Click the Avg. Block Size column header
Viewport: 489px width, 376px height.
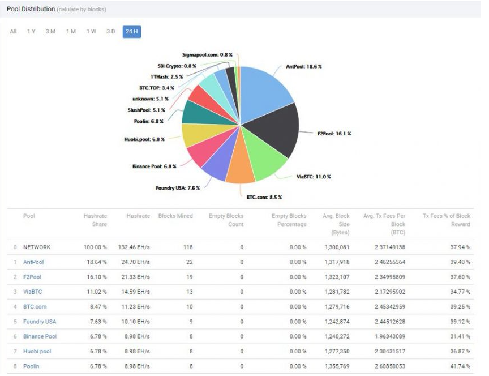pyautogui.click(x=336, y=224)
